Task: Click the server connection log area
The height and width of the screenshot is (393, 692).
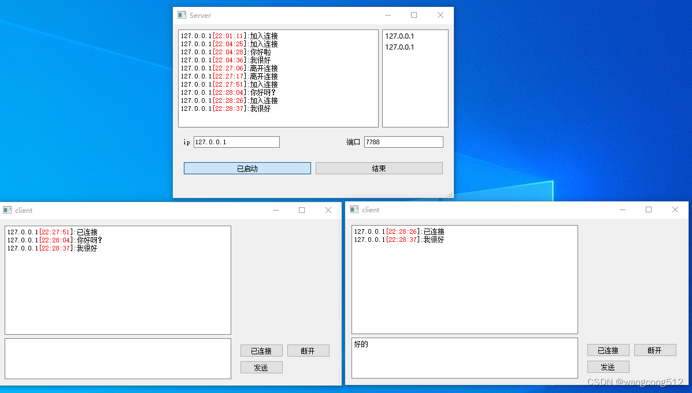Action: coord(277,78)
